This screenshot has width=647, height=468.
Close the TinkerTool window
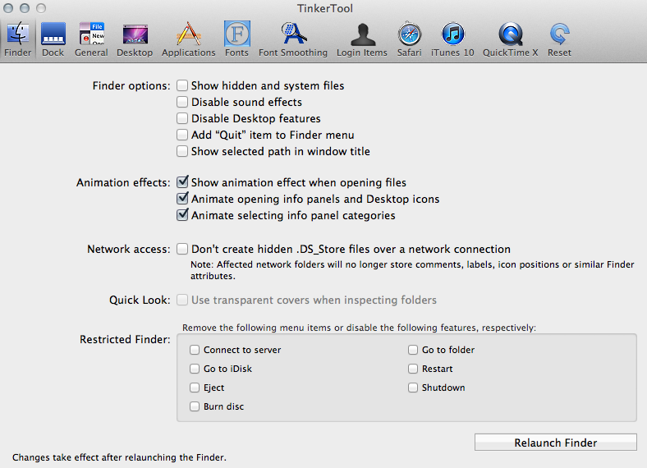(9, 8)
